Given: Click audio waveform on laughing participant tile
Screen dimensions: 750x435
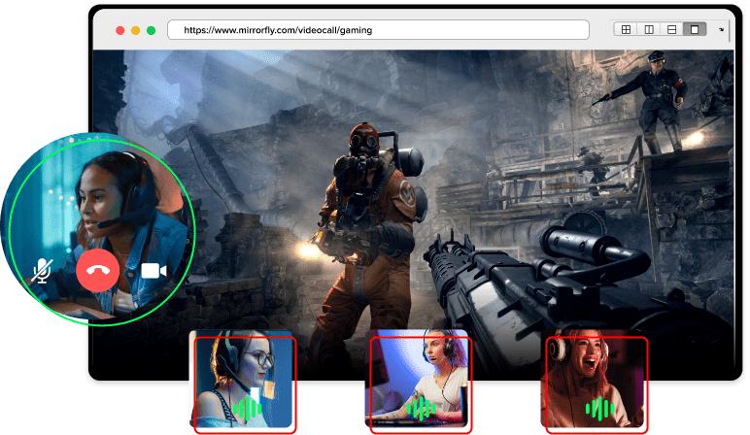Looking at the screenshot, I should coord(599,409).
